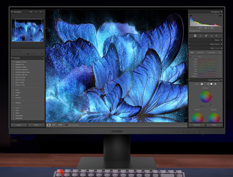The width and height of the screenshot is (233, 177).
Task: Switch to single Loupe view icon
Action: coord(48,125)
